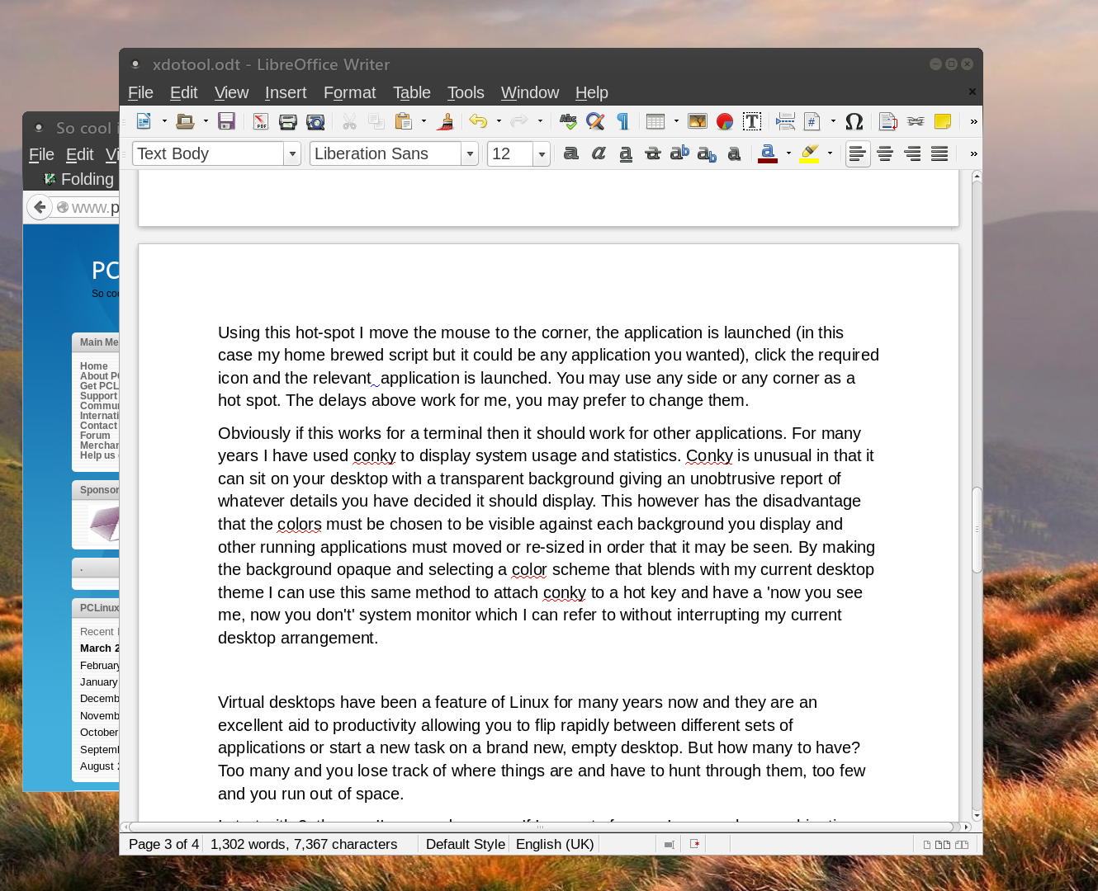Open the View menu in Writer

231,92
